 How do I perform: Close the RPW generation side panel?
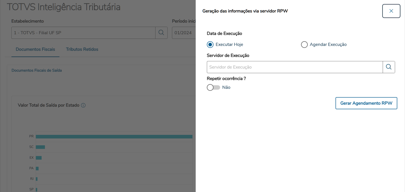(391, 11)
